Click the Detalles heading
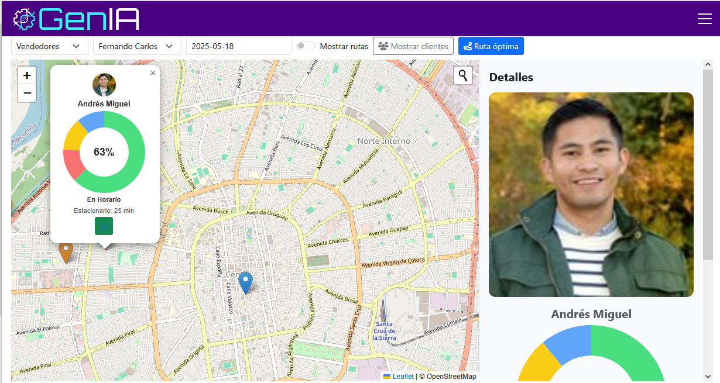The width and height of the screenshot is (720, 383). [x=511, y=77]
